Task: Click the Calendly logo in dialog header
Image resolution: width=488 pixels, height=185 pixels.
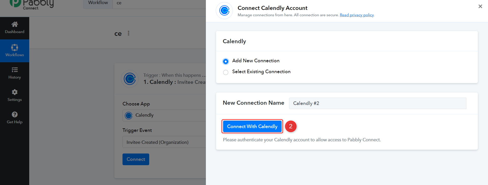Action: [x=224, y=11]
